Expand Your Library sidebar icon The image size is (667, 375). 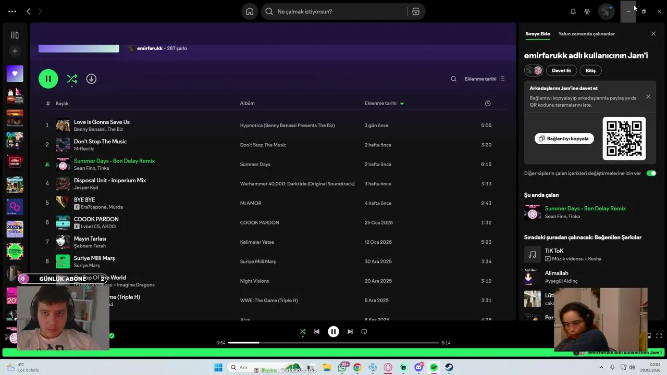pyautogui.click(x=15, y=35)
